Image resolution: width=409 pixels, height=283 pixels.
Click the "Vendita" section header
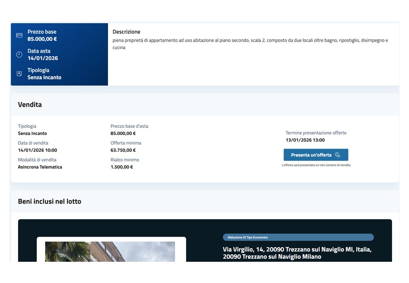tap(30, 105)
